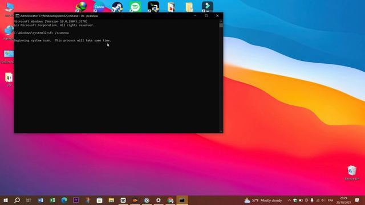Open the clock and date flyout
This screenshot has height=205, width=365.
[343, 200]
